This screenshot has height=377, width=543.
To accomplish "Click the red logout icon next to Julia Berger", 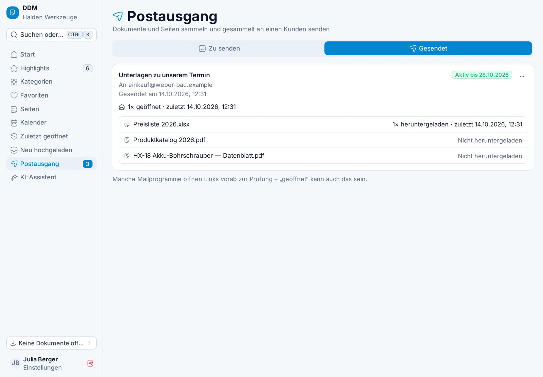I will tap(90, 363).
